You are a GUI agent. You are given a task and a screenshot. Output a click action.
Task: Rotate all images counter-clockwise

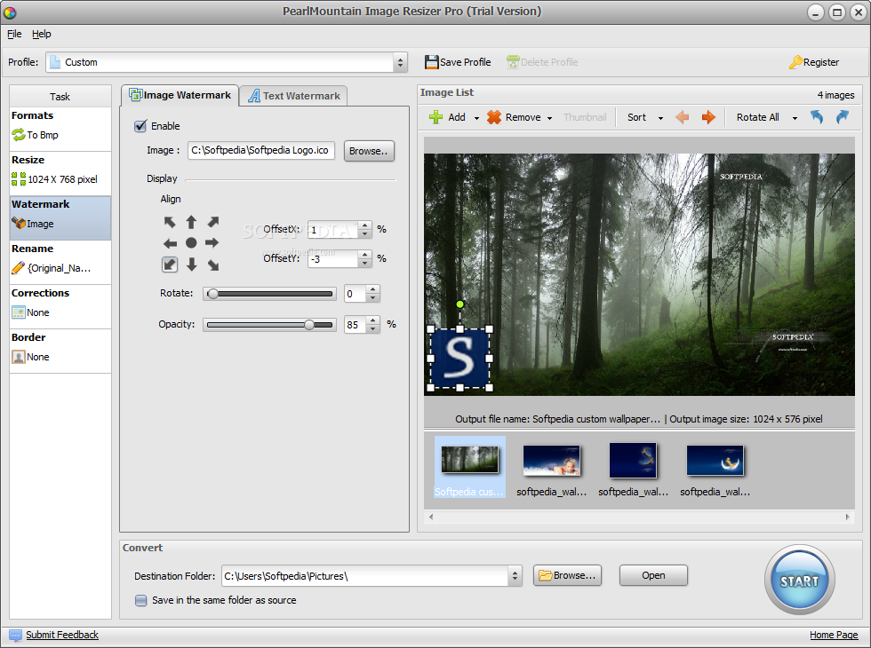(x=816, y=117)
